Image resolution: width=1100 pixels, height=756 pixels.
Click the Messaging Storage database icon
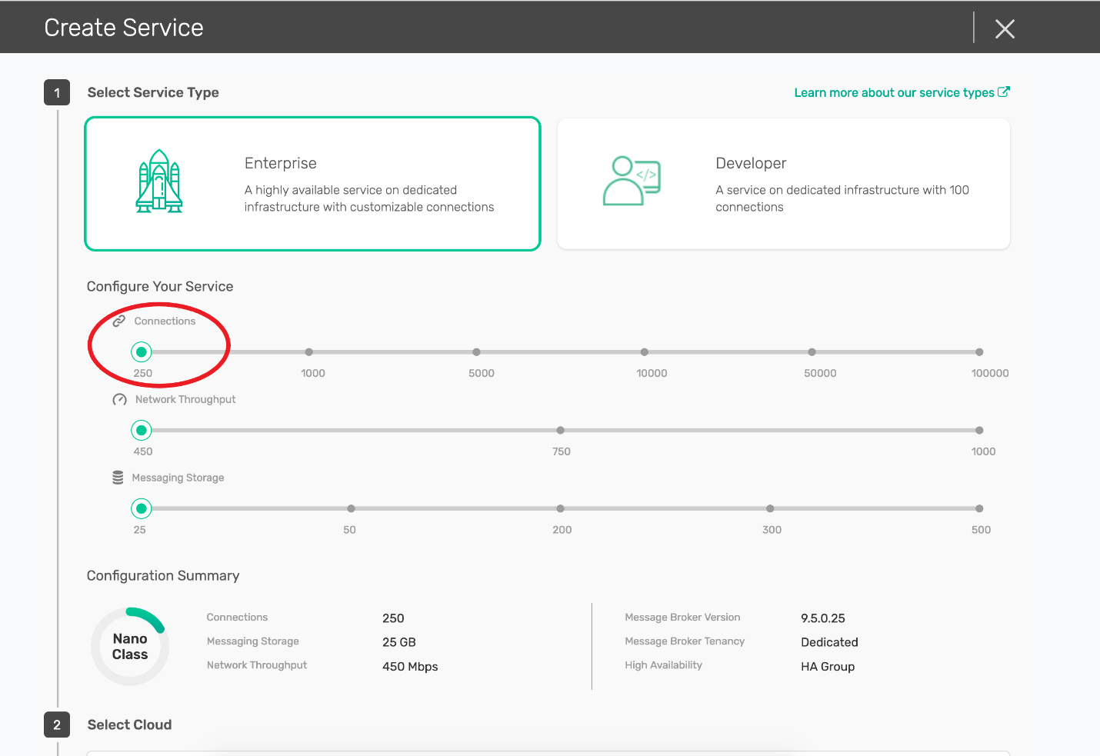118,478
